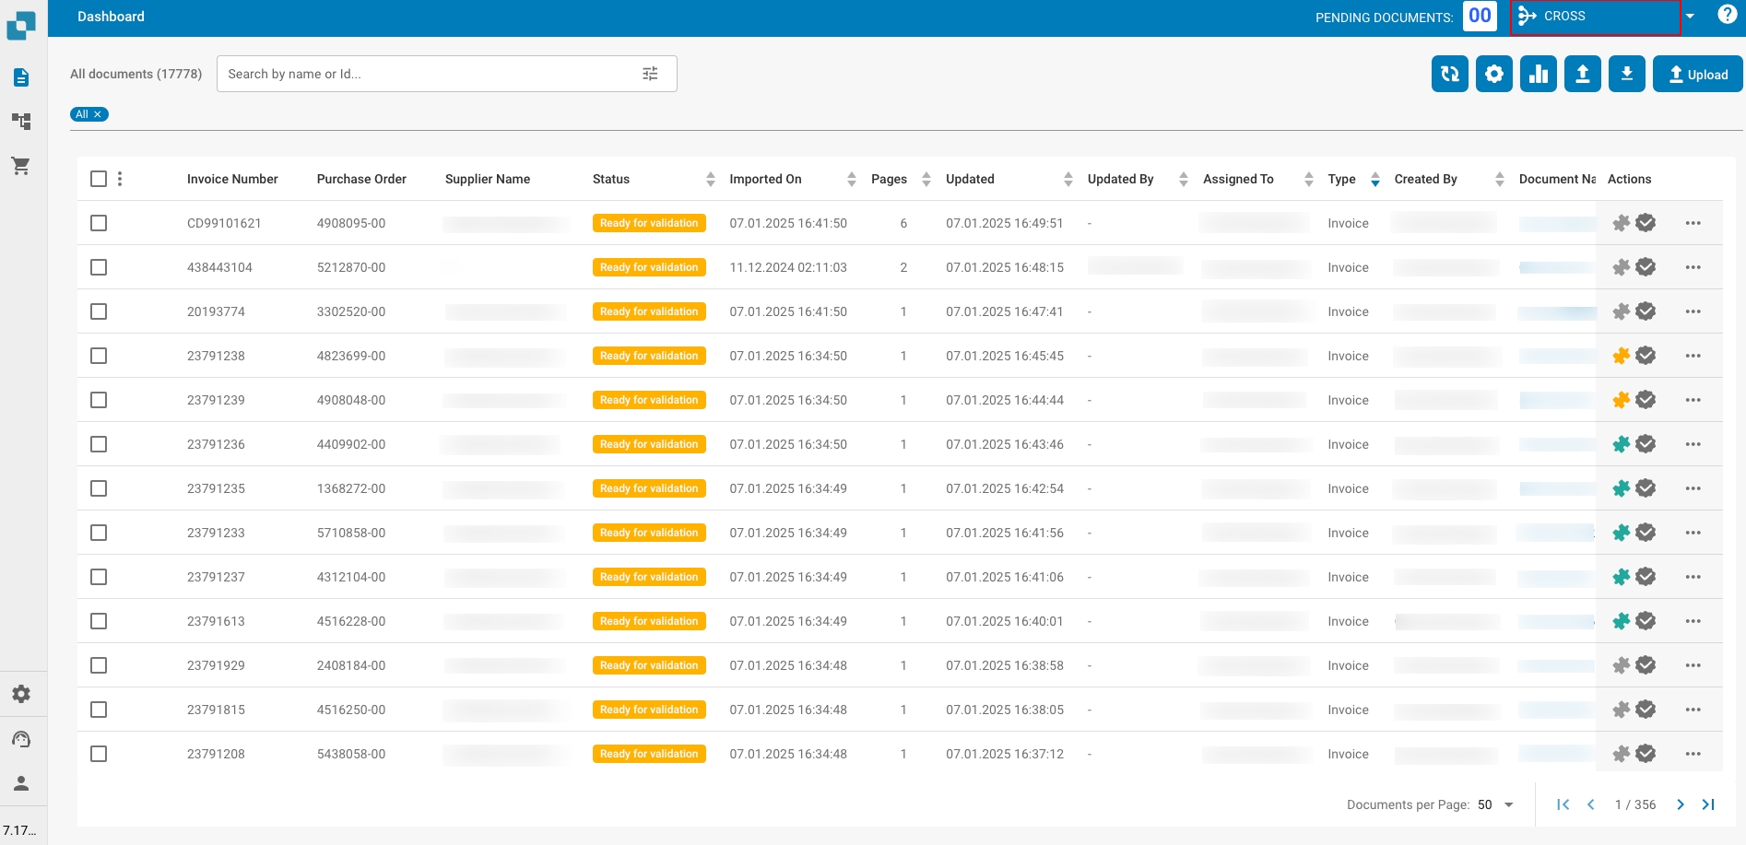1746x845 pixels.
Task: Select checkbox for invoice 438443104
Action: [x=99, y=267]
